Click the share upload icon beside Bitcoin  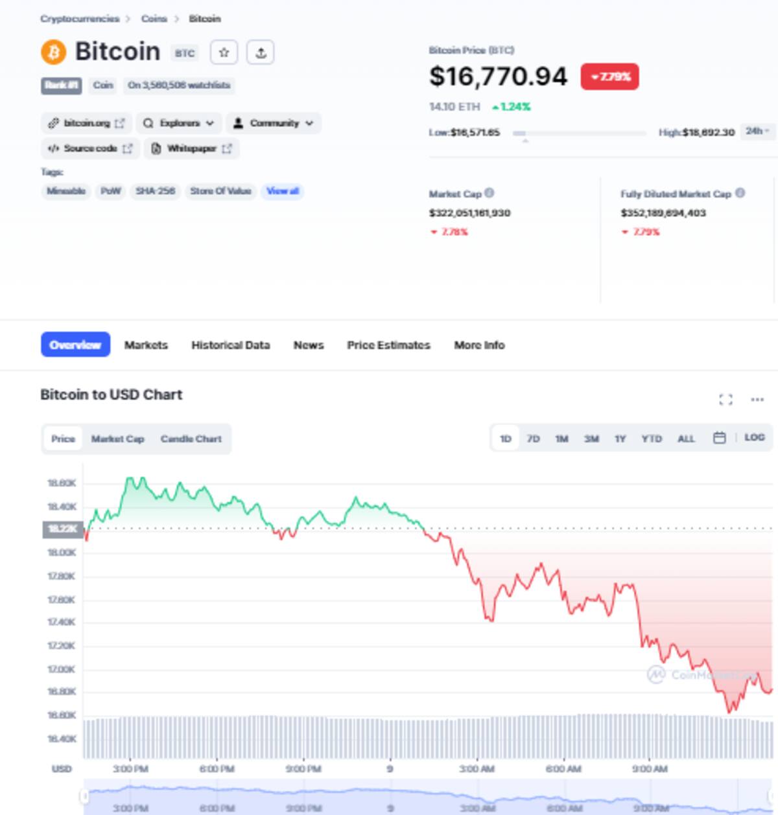pyautogui.click(x=261, y=52)
